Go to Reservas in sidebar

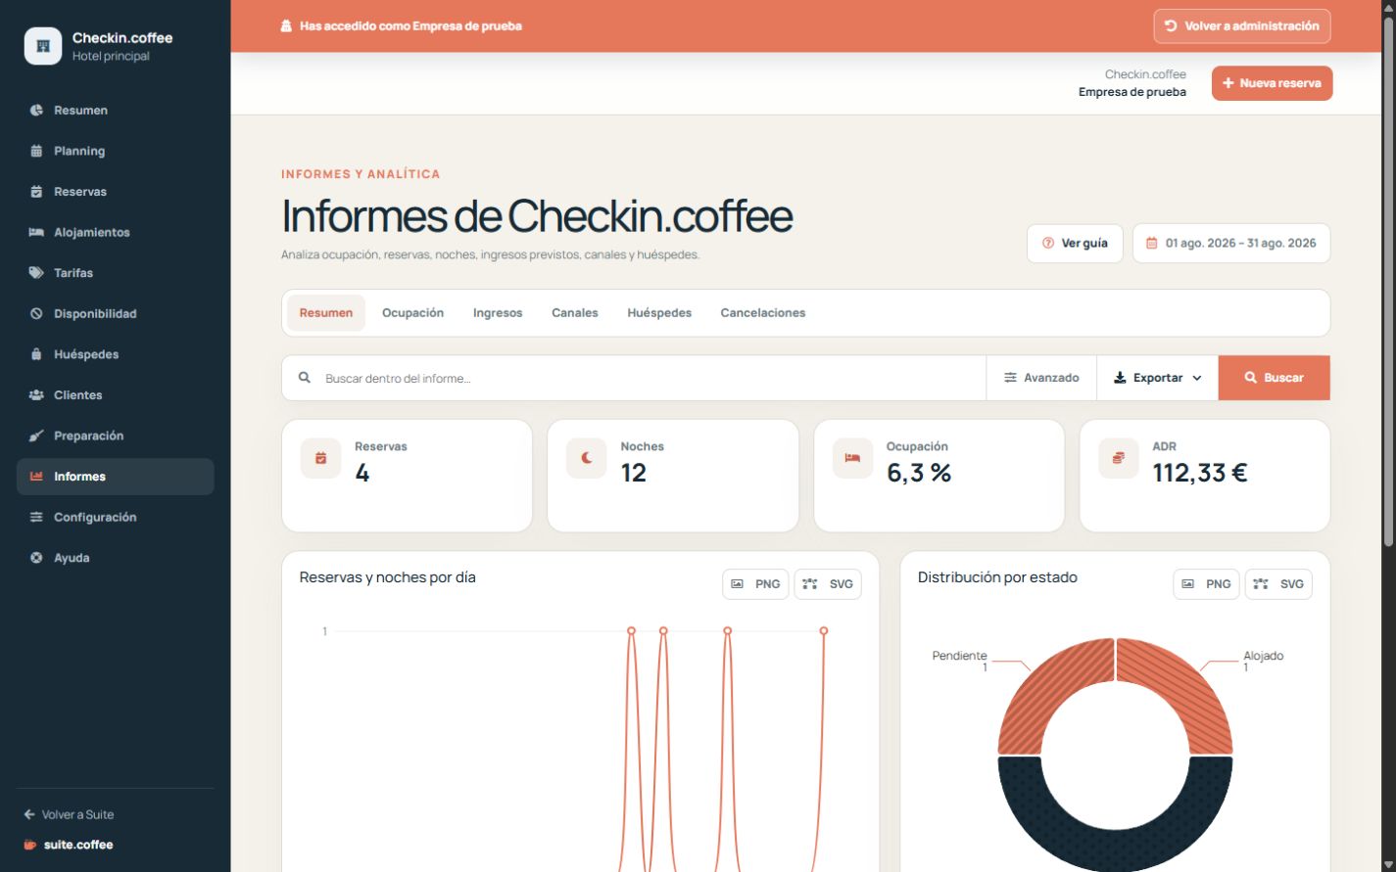[115, 192]
